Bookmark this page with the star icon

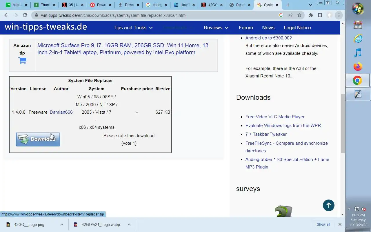click(299, 15)
